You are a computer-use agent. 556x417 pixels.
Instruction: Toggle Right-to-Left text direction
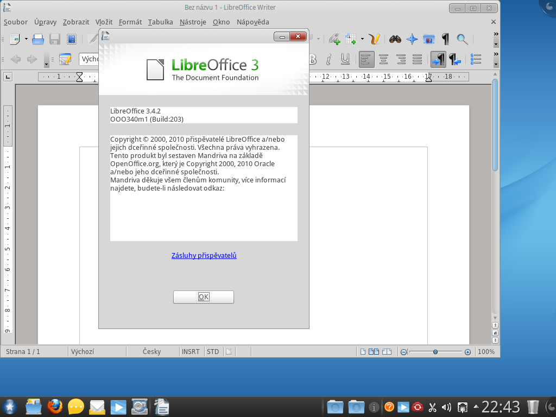pyautogui.click(x=455, y=59)
